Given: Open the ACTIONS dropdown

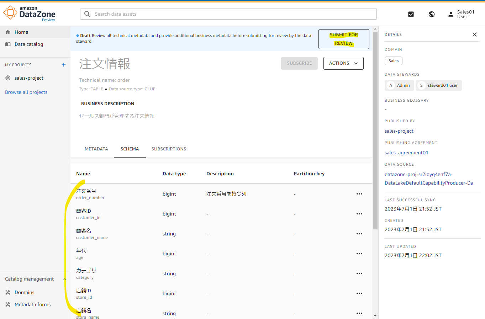Looking at the screenshot, I should click(343, 63).
